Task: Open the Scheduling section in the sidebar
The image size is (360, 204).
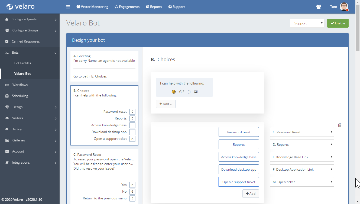Action: [x=20, y=96]
